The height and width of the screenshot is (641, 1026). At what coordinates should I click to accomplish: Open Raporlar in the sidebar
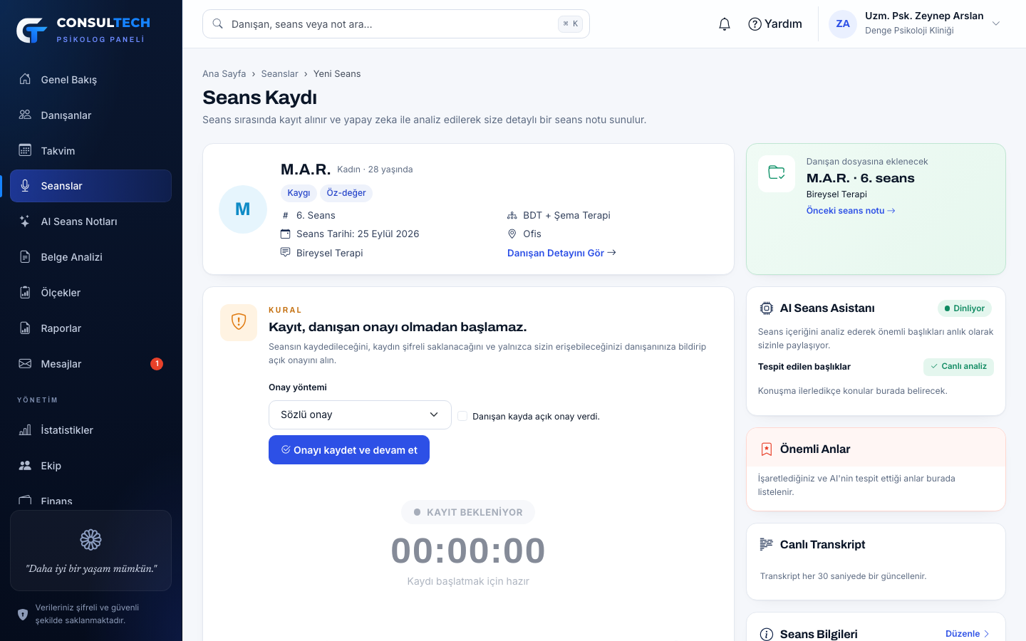tap(90, 328)
